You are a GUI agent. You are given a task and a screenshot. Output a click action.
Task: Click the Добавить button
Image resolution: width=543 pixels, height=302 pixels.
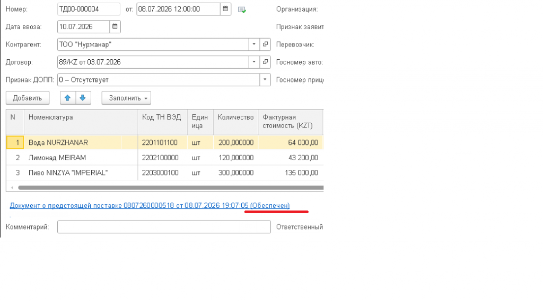28,98
